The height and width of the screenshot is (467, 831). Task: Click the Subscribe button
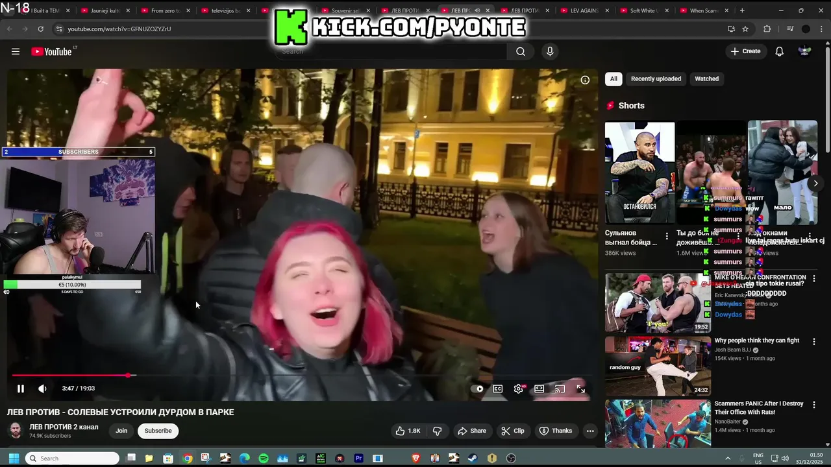pos(158,431)
